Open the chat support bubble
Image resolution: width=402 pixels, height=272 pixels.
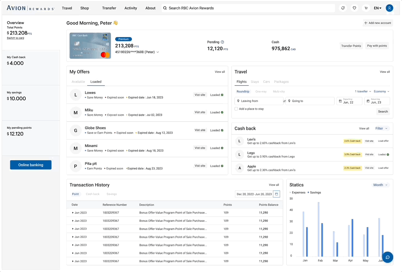pos(387,257)
